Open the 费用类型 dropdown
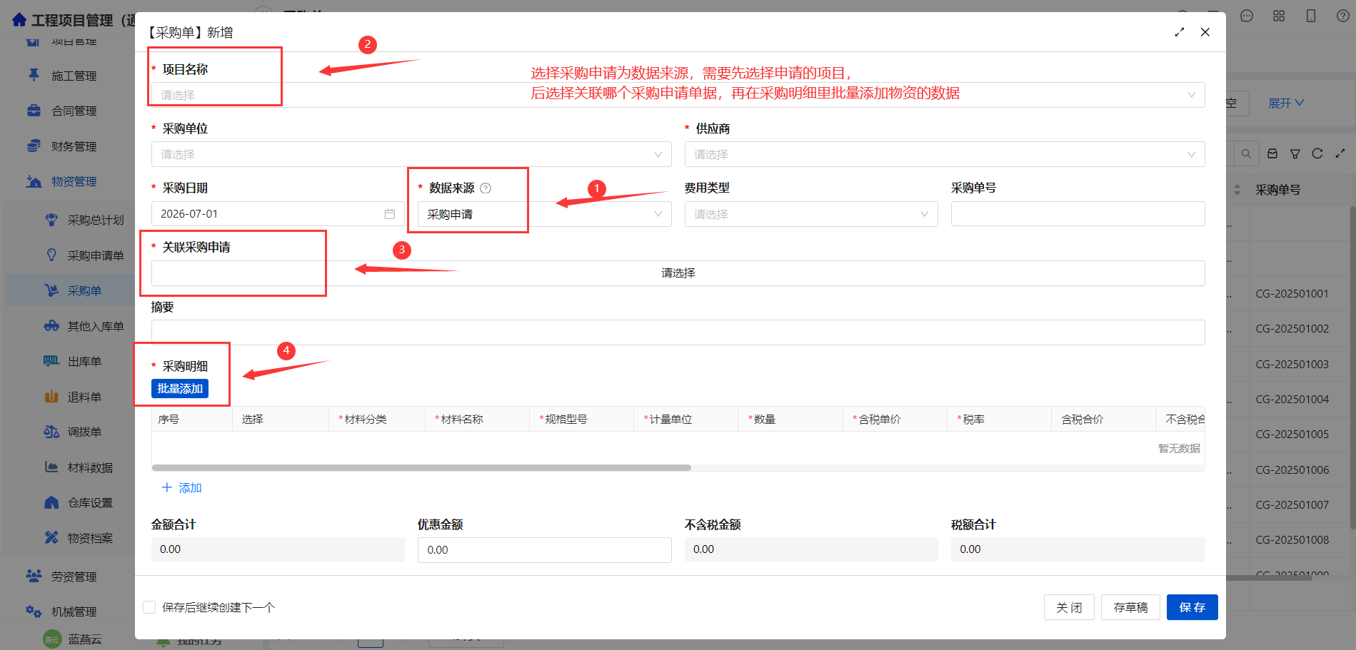The image size is (1356, 650). click(811, 214)
